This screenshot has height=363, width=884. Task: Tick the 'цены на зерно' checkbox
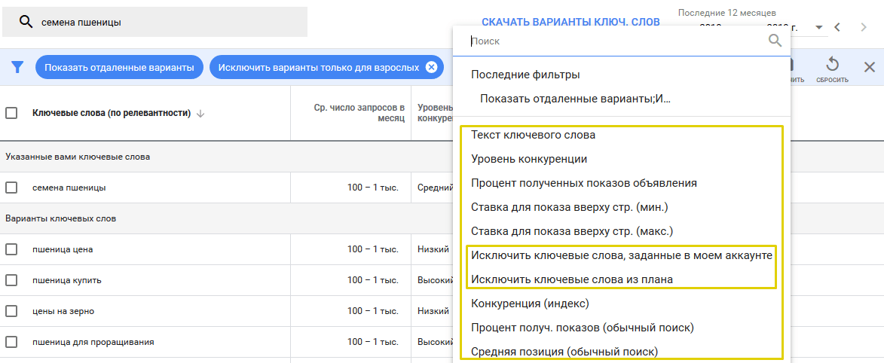pyautogui.click(x=11, y=311)
